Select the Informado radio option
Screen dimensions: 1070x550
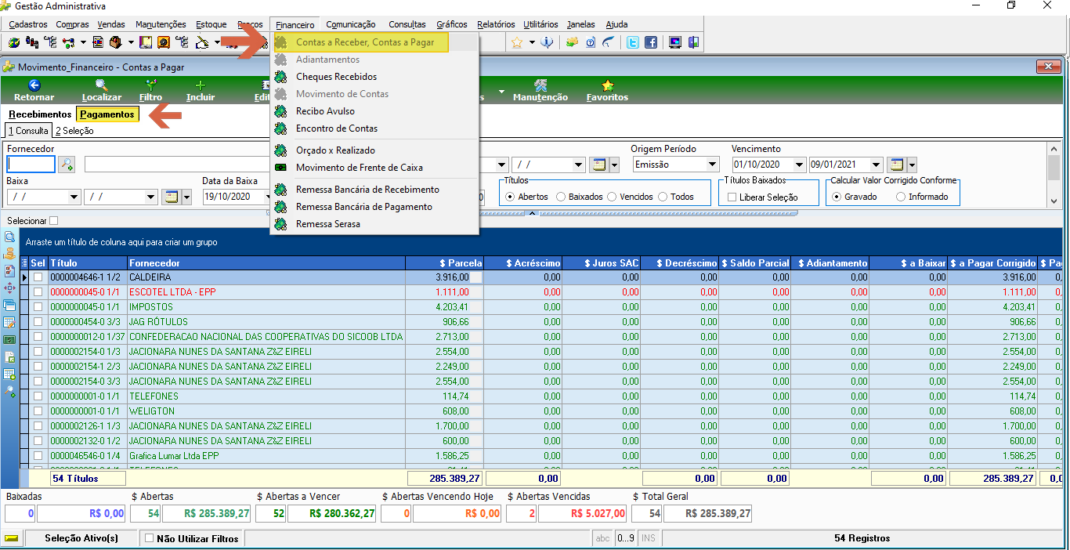[x=900, y=197]
